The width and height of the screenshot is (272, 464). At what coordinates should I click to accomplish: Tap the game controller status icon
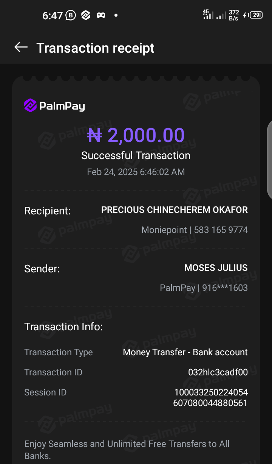click(x=101, y=16)
